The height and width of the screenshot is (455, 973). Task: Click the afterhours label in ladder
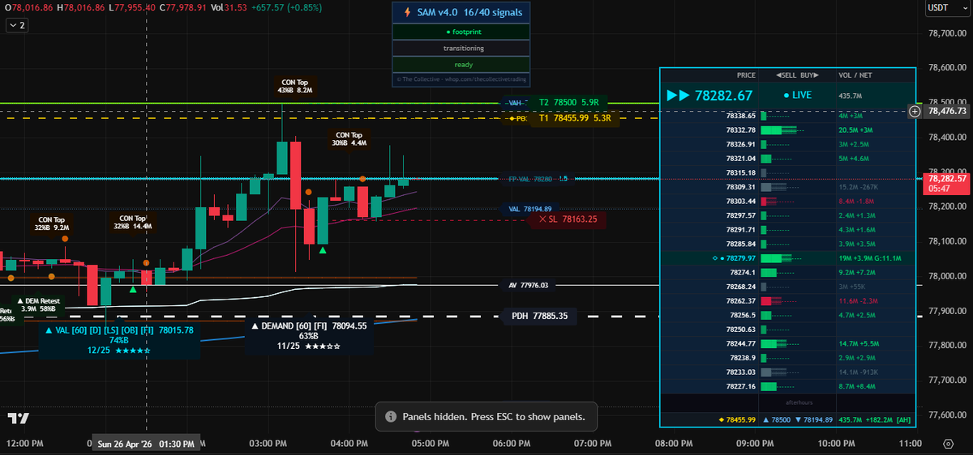pyautogui.click(x=798, y=402)
